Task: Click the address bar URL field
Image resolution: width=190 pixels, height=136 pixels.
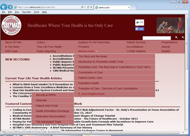Action: tap(49, 7)
